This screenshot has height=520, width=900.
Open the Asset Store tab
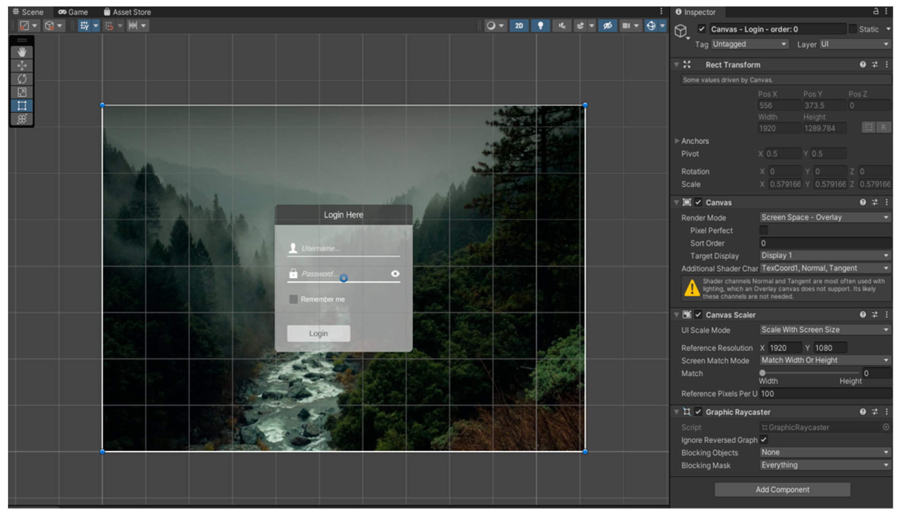[x=127, y=12]
